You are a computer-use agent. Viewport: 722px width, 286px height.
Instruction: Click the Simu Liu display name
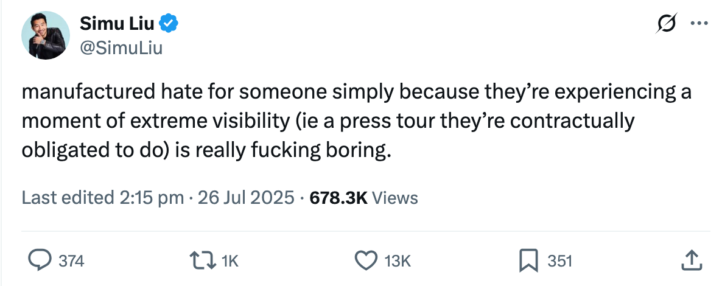coord(117,24)
